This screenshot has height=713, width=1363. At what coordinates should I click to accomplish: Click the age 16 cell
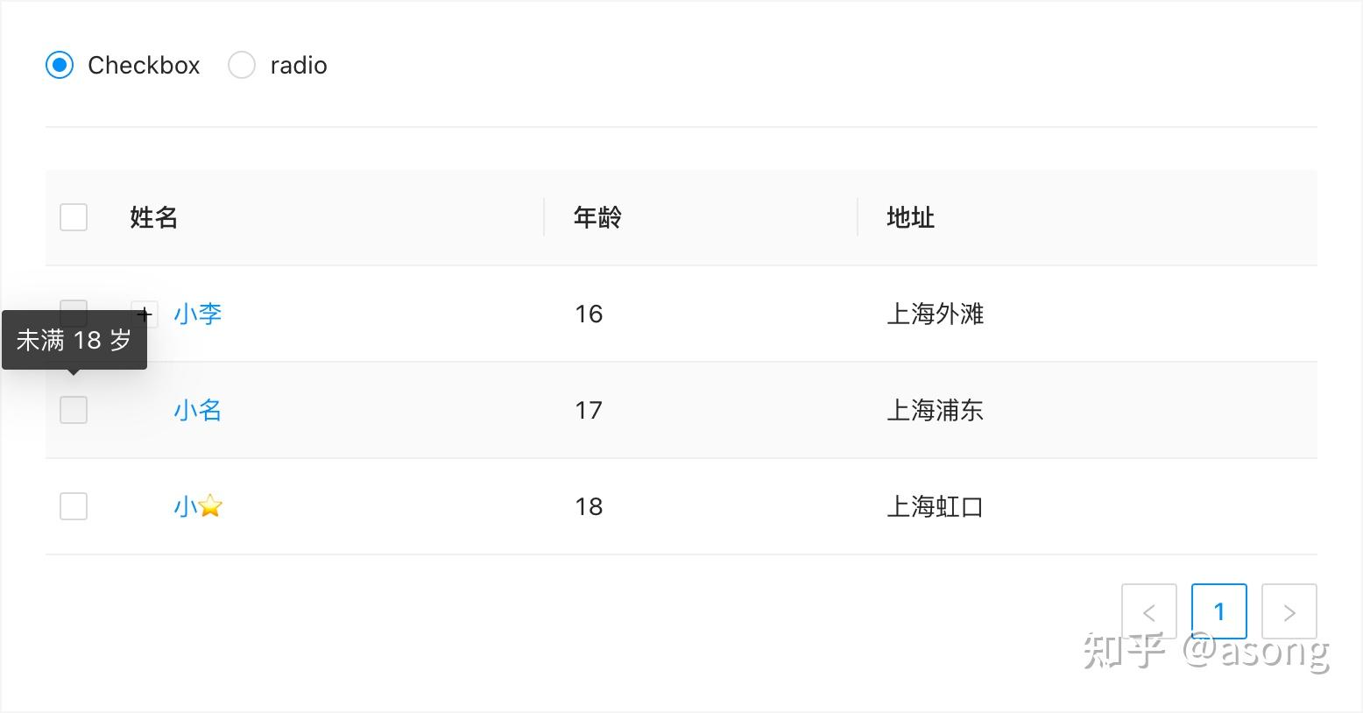[x=589, y=314]
